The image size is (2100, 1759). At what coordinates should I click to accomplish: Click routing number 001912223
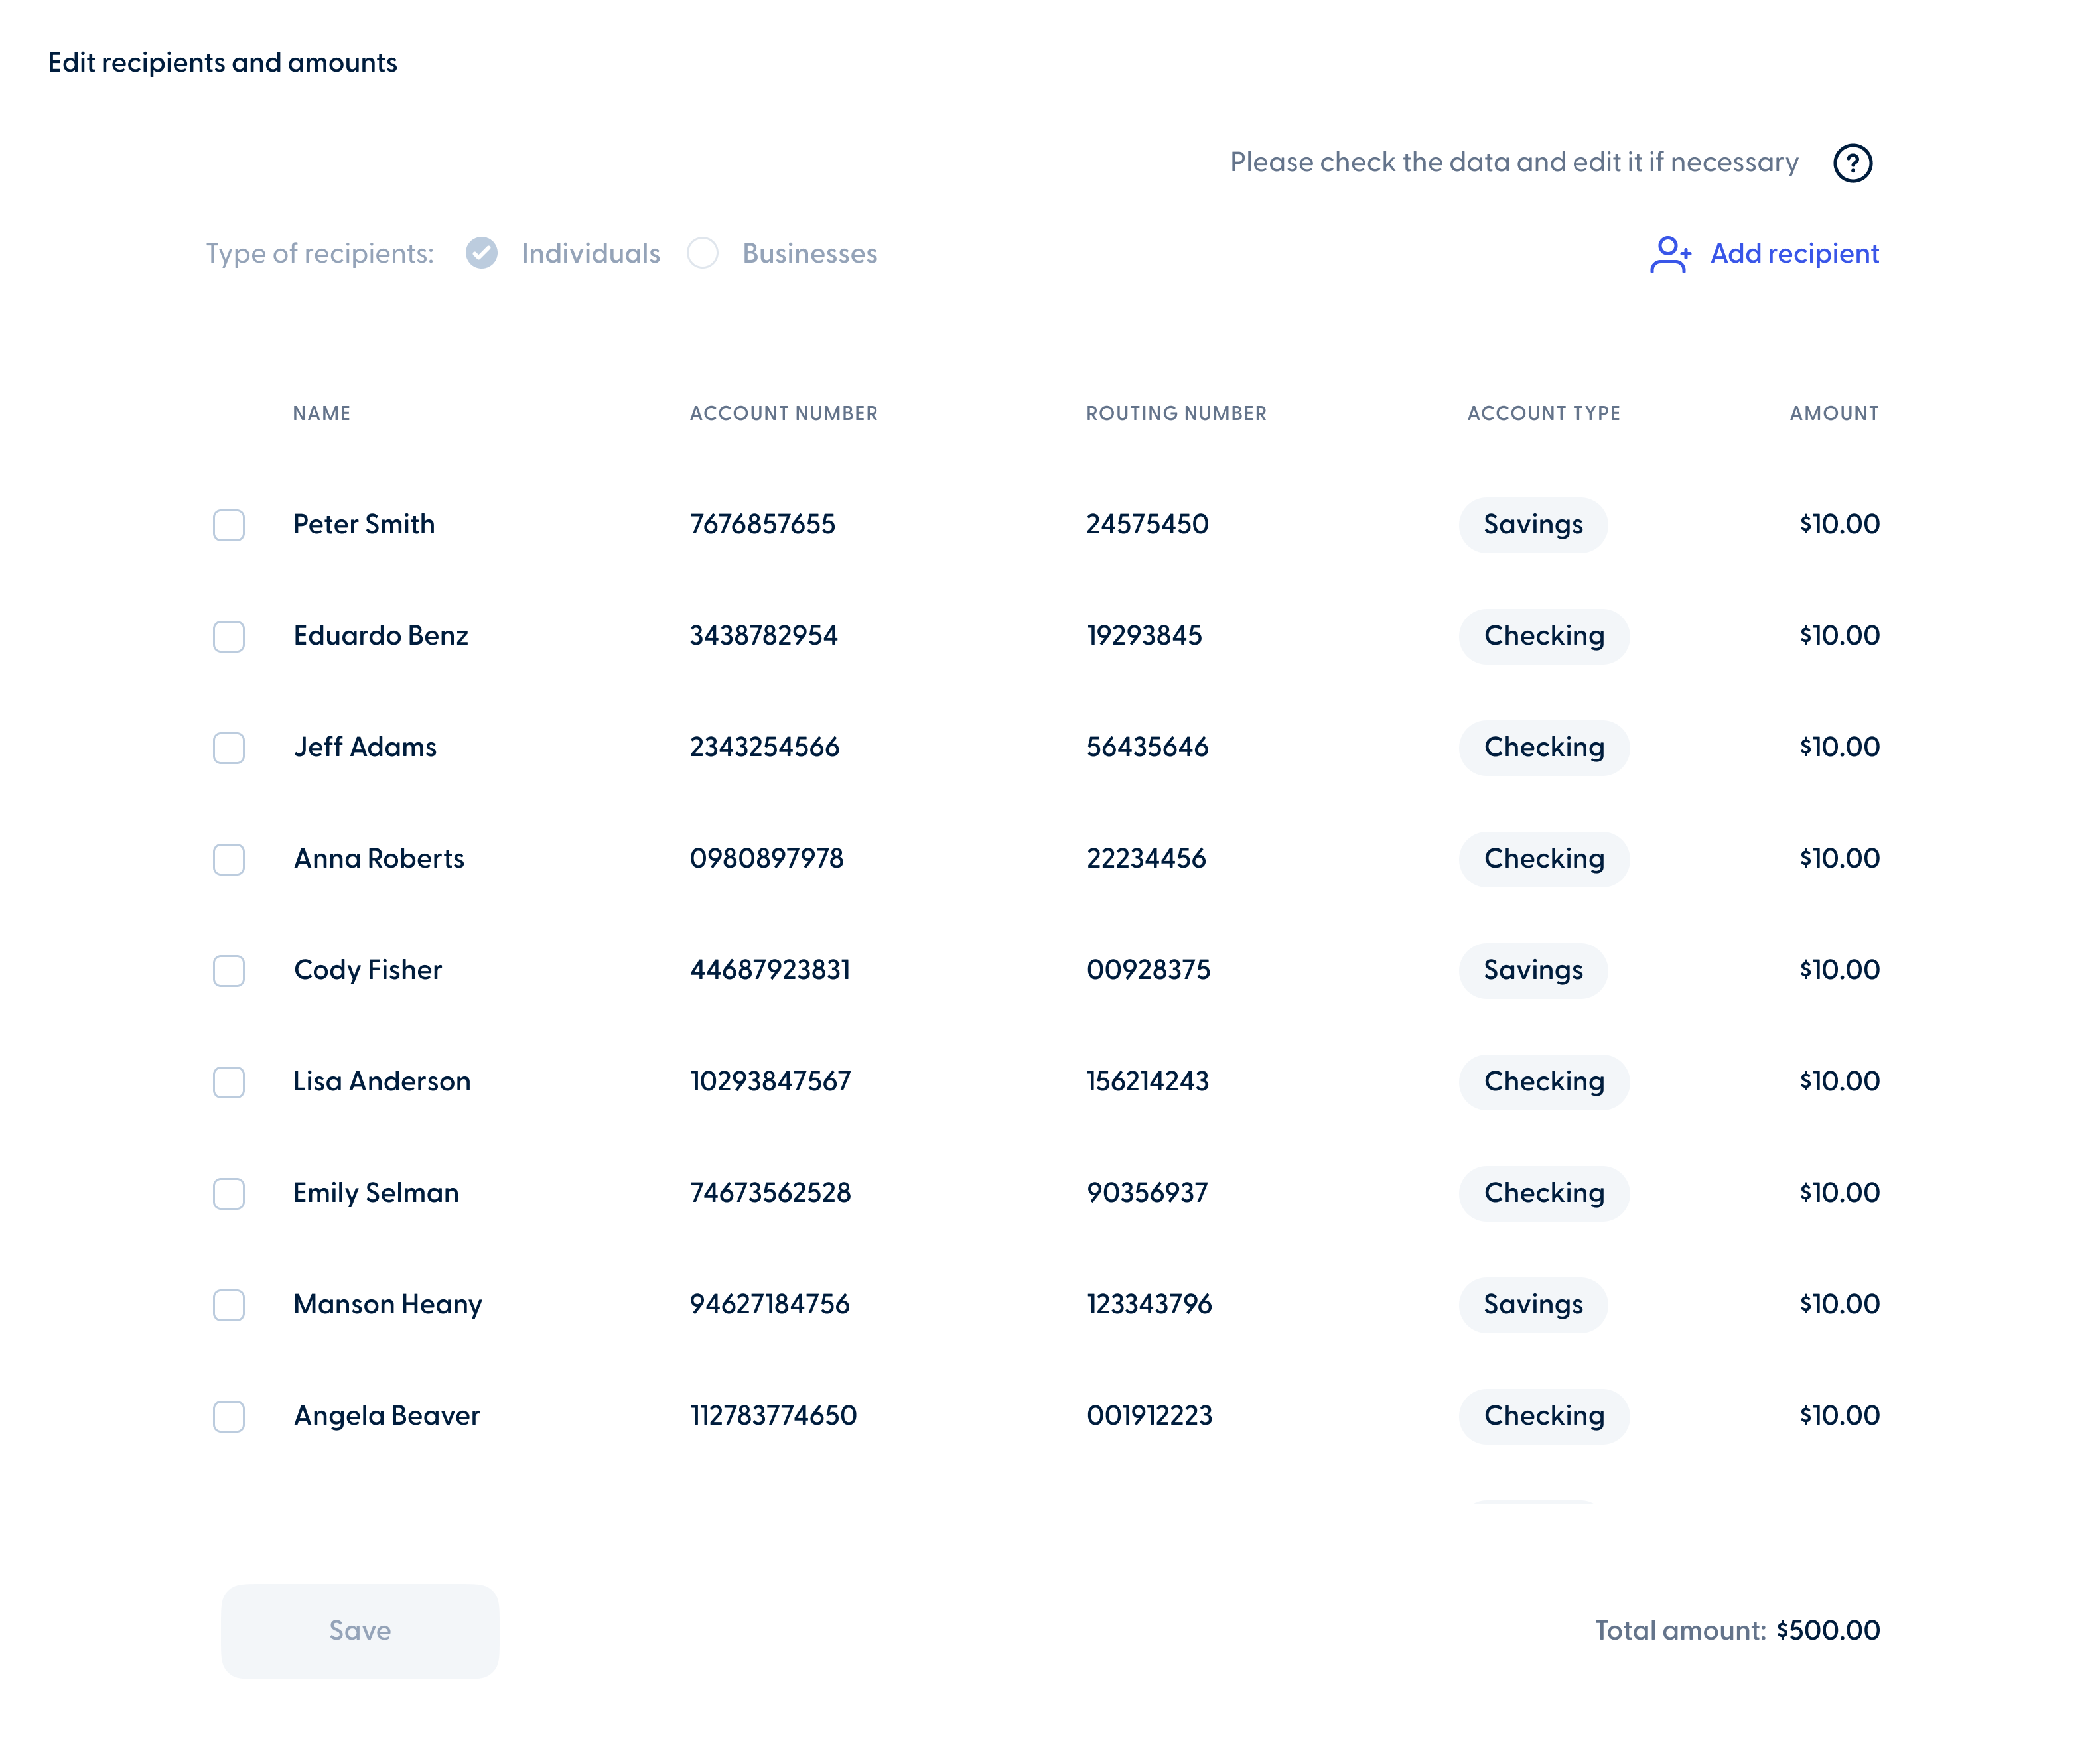1150,1416
